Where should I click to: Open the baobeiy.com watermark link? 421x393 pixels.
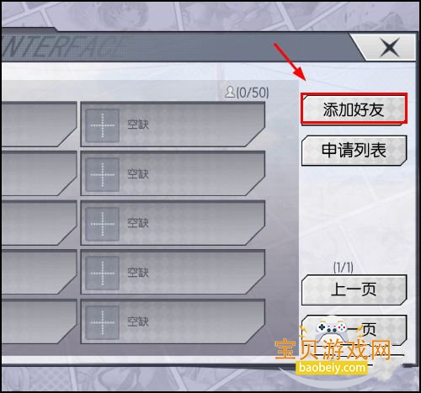click(x=333, y=367)
